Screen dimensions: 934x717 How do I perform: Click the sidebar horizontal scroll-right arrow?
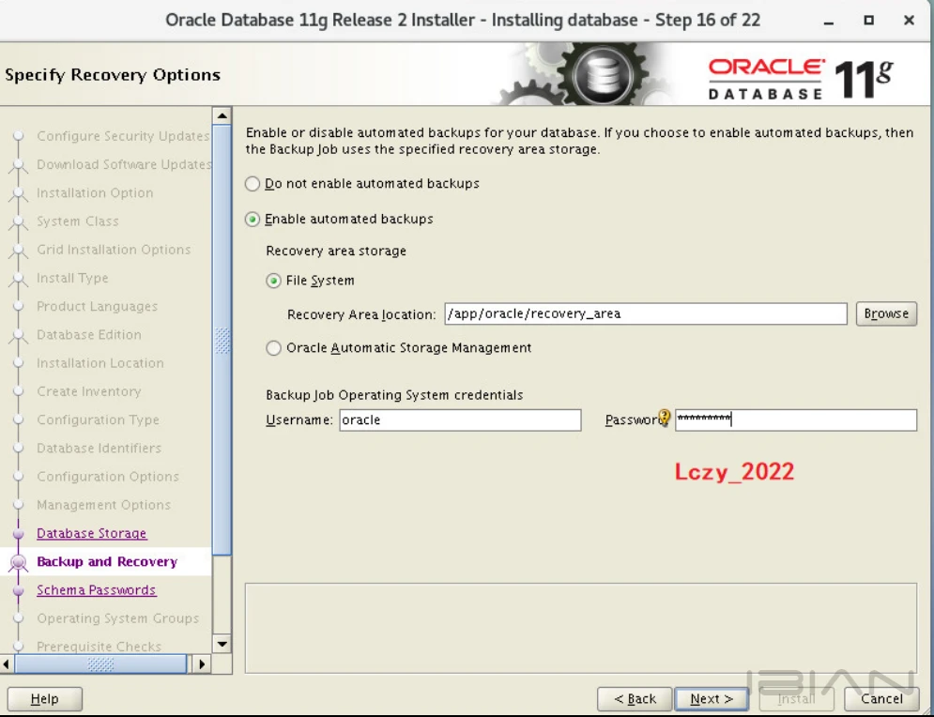click(x=201, y=664)
